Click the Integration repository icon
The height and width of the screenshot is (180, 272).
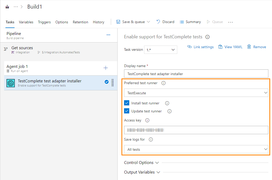pyautogui.click(x=13, y=52)
